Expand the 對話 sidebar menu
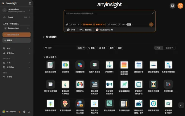The height and width of the screenshot is (116, 185). click(x=17, y=48)
